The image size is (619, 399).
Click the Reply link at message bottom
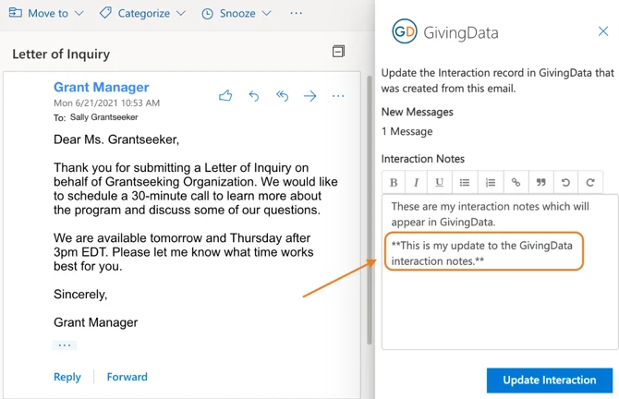click(x=67, y=377)
